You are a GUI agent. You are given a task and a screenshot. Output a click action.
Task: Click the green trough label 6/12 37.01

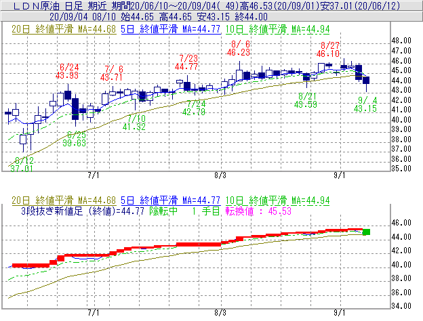point(22,165)
